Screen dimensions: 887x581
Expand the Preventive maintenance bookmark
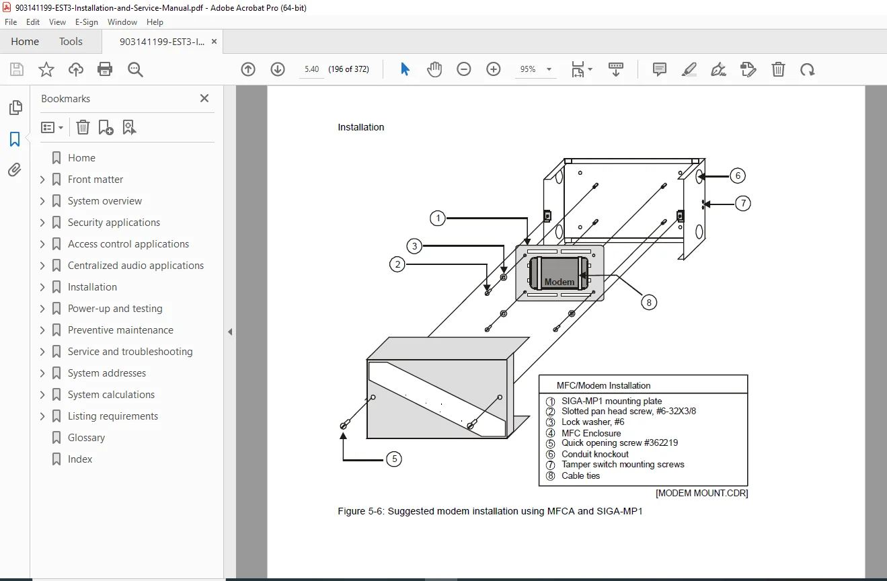point(42,330)
